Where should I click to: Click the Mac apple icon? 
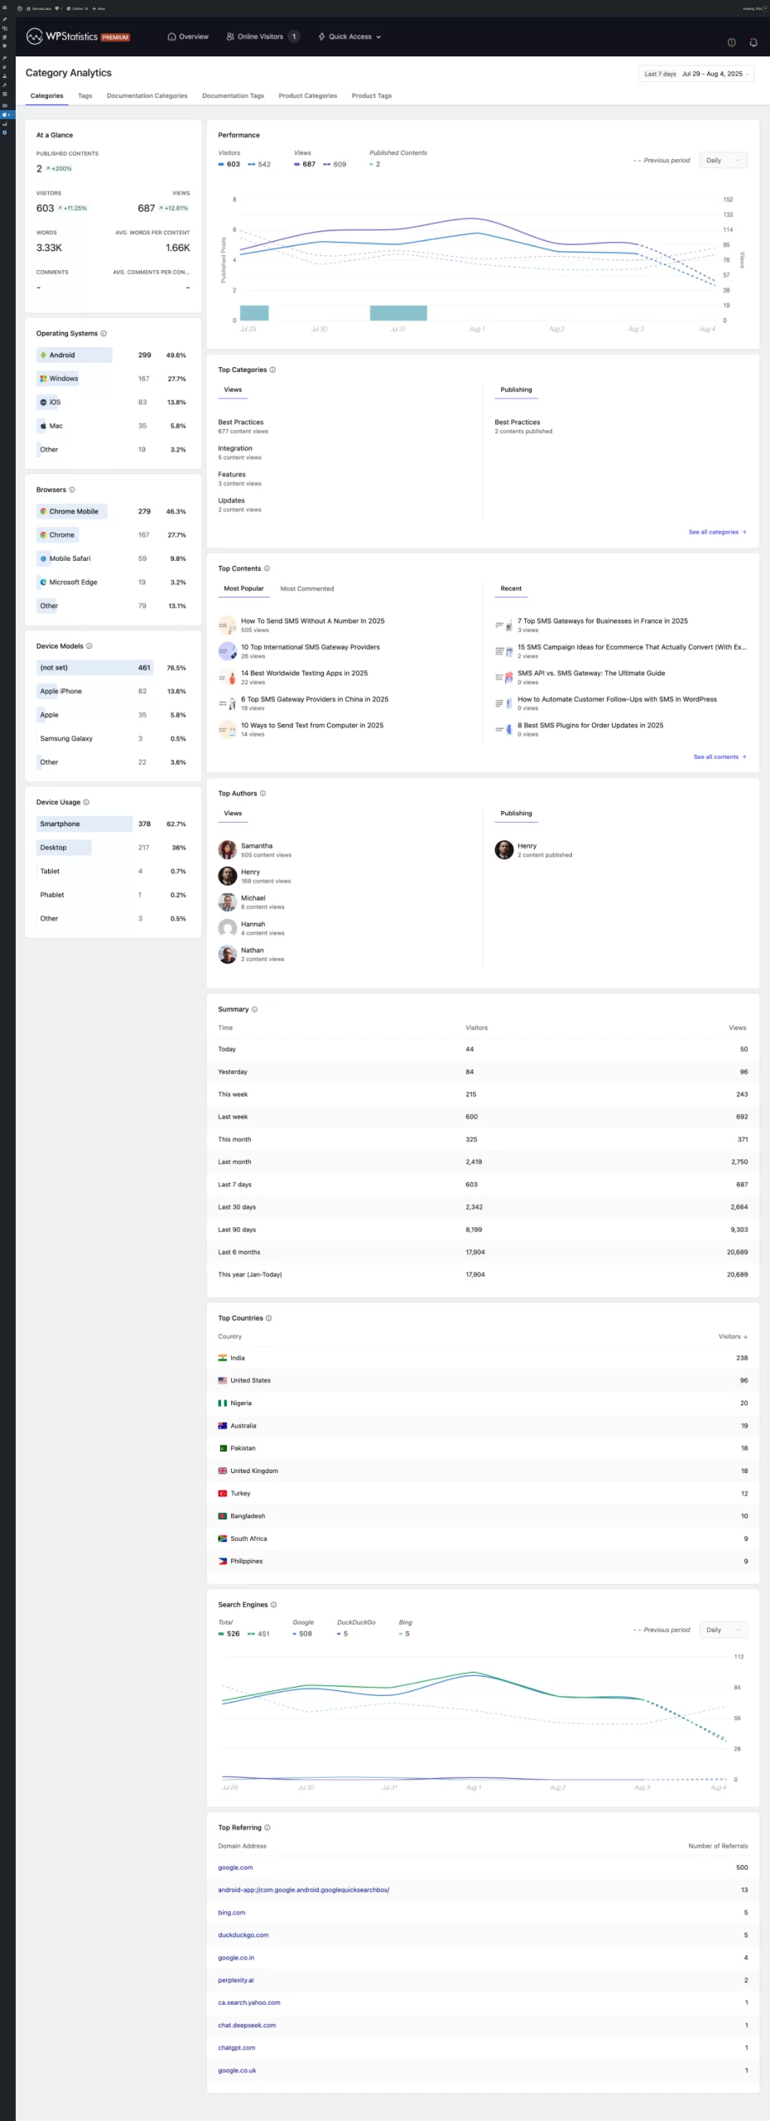[43, 426]
